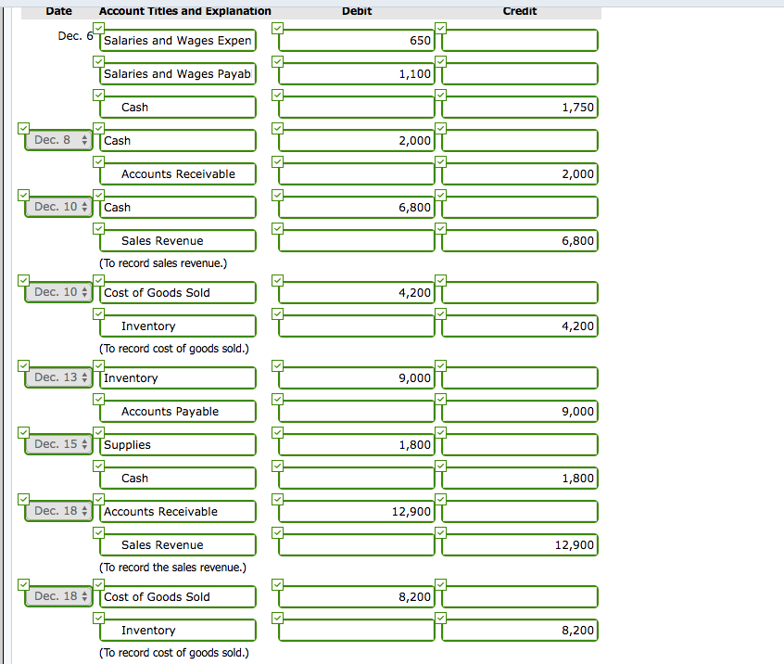The image size is (784, 664).
Task: Click the green checkmark above the Dec. 8 date
Action: coord(23,129)
